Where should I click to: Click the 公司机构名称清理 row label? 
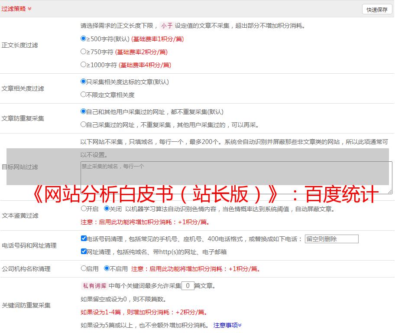tap(26, 269)
